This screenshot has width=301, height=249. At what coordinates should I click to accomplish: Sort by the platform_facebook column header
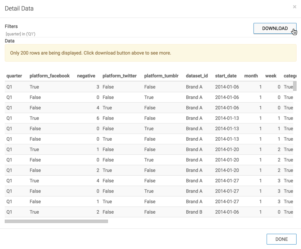click(x=49, y=76)
